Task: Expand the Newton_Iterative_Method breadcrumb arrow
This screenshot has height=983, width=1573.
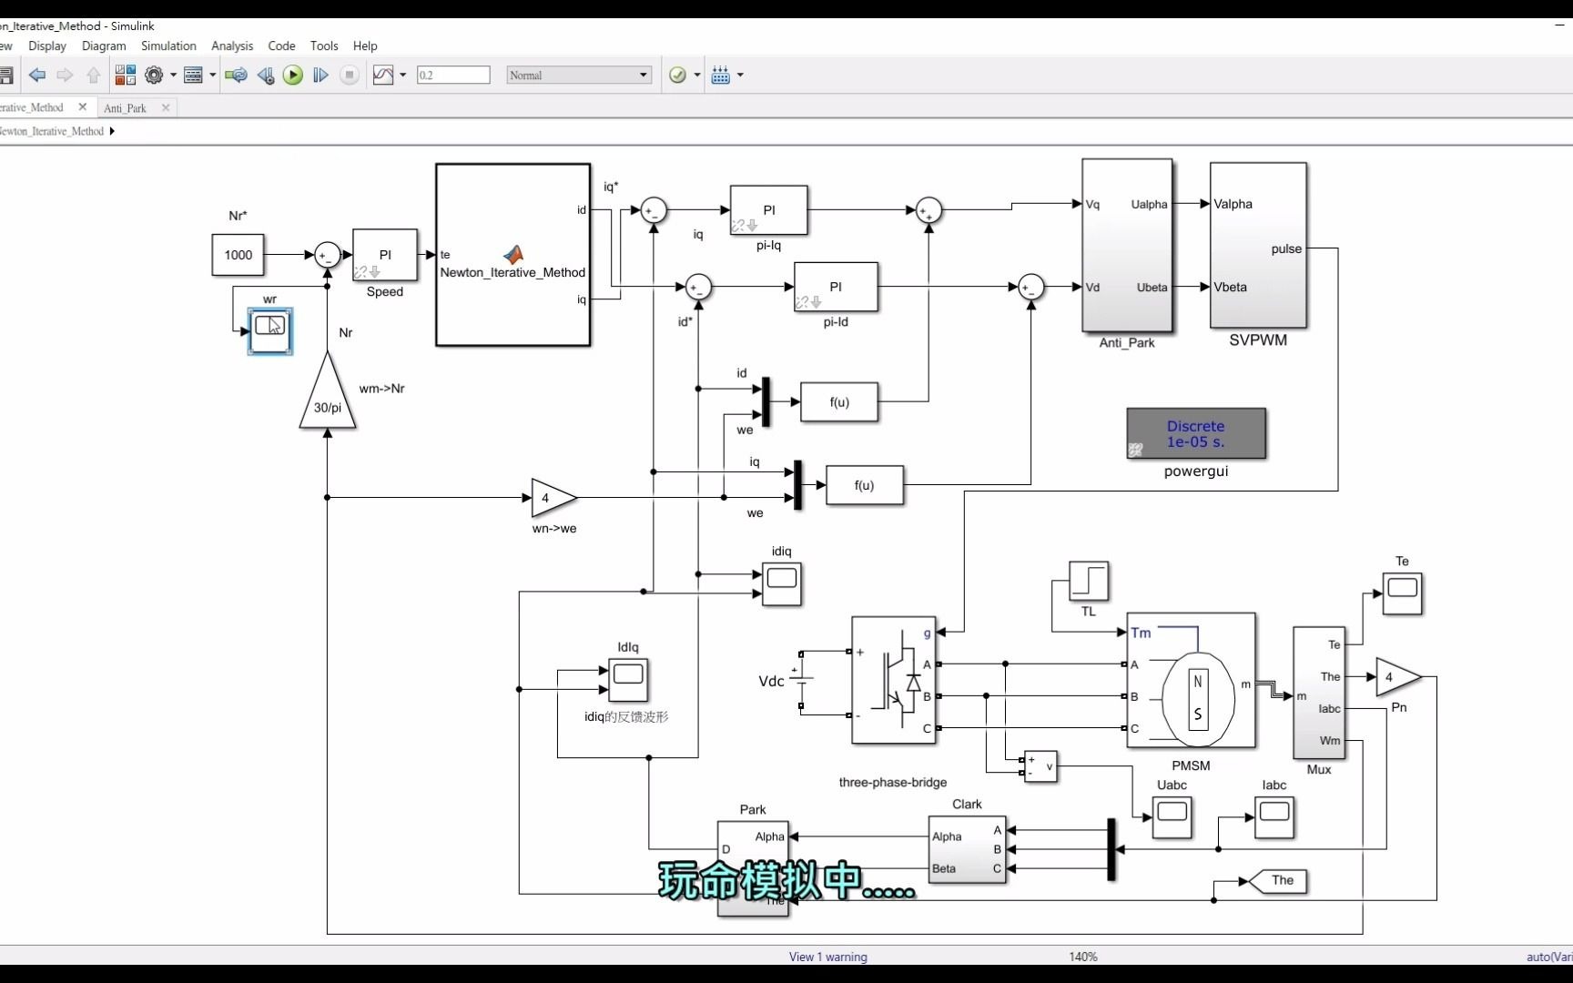Action: (x=112, y=130)
